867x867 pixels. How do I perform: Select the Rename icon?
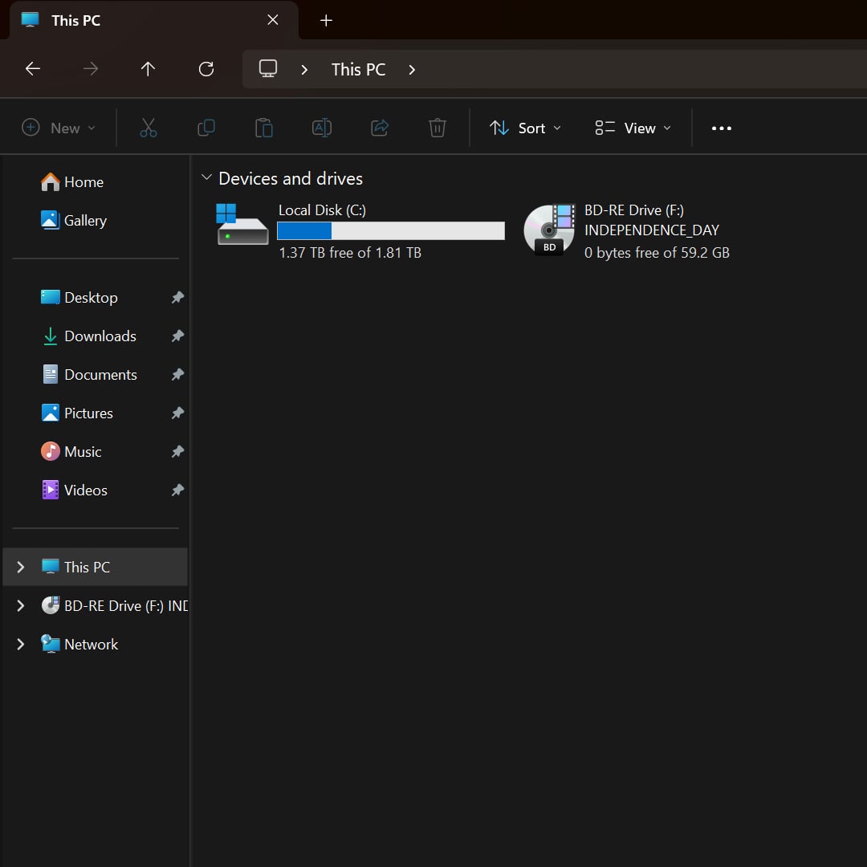[x=321, y=128]
